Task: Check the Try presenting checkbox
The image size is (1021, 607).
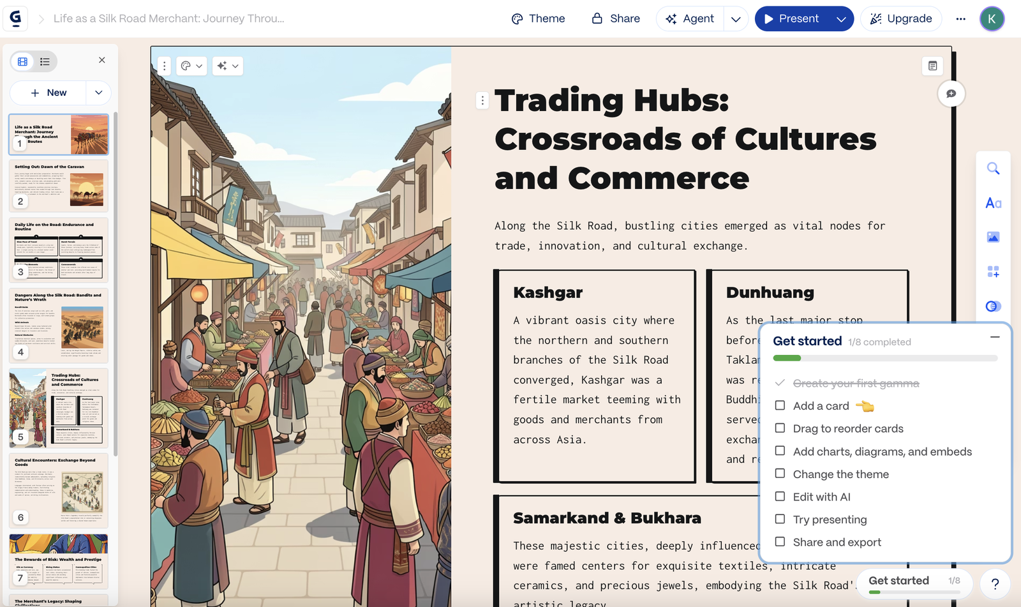Action: (x=780, y=519)
